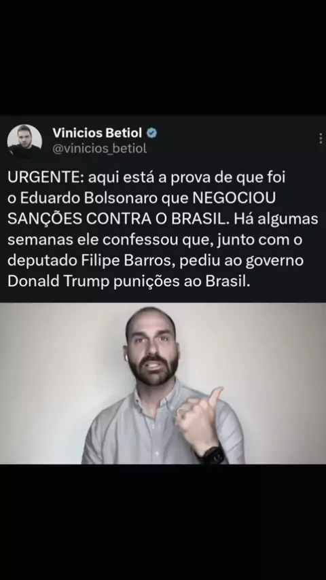Click "Eduardo Bolsonaro" in the tweet text
This screenshot has width=326, height=580.
pos(89,198)
